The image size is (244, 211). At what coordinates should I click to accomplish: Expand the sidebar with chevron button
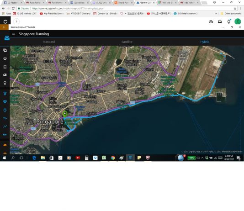16,21
